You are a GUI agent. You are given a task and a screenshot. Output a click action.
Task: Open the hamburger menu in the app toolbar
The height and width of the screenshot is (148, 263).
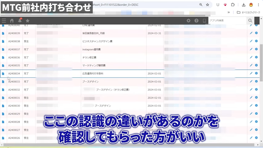4,21
